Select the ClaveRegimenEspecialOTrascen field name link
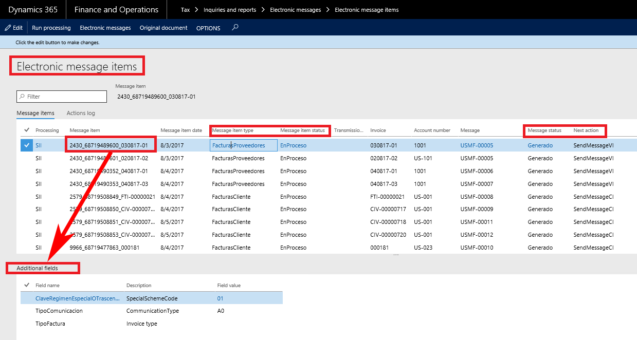 [x=78, y=298]
